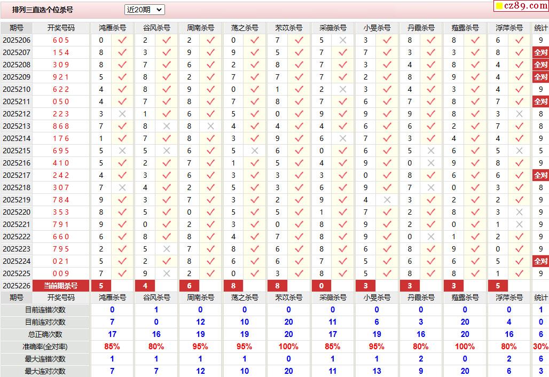549x377 pixels.
Task: Click the red check for 小旻杀号 in row 2025217
Action: (x=387, y=175)
